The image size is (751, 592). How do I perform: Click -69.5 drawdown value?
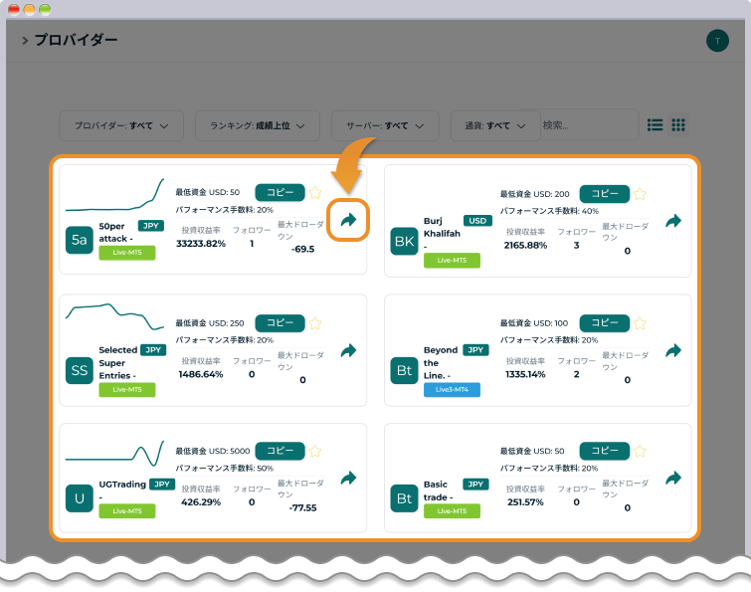pos(302,249)
